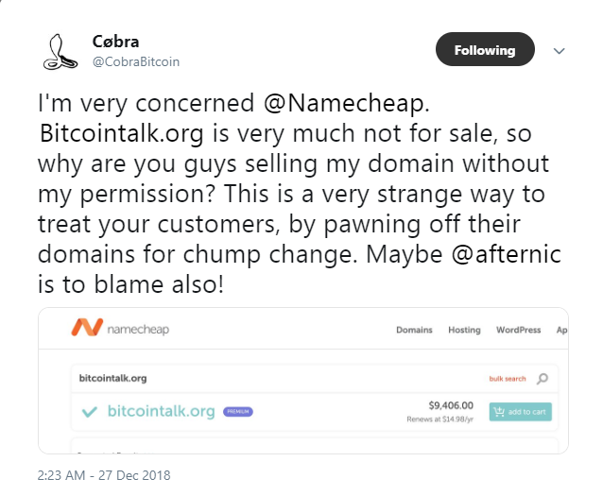This screenshot has width=603, height=496.
Task: Open the Hosting menu item
Action: point(464,330)
